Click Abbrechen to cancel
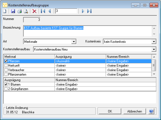The image size is (161, 120). click(135, 111)
